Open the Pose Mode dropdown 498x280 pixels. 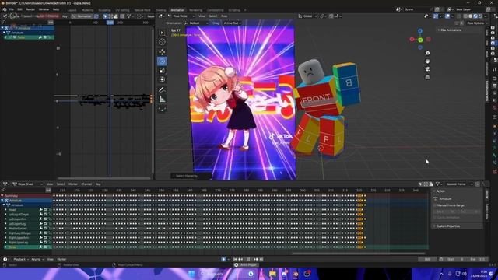[x=181, y=16]
